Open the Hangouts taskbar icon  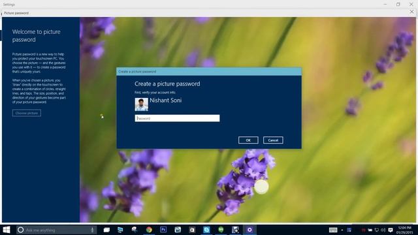tap(221, 230)
